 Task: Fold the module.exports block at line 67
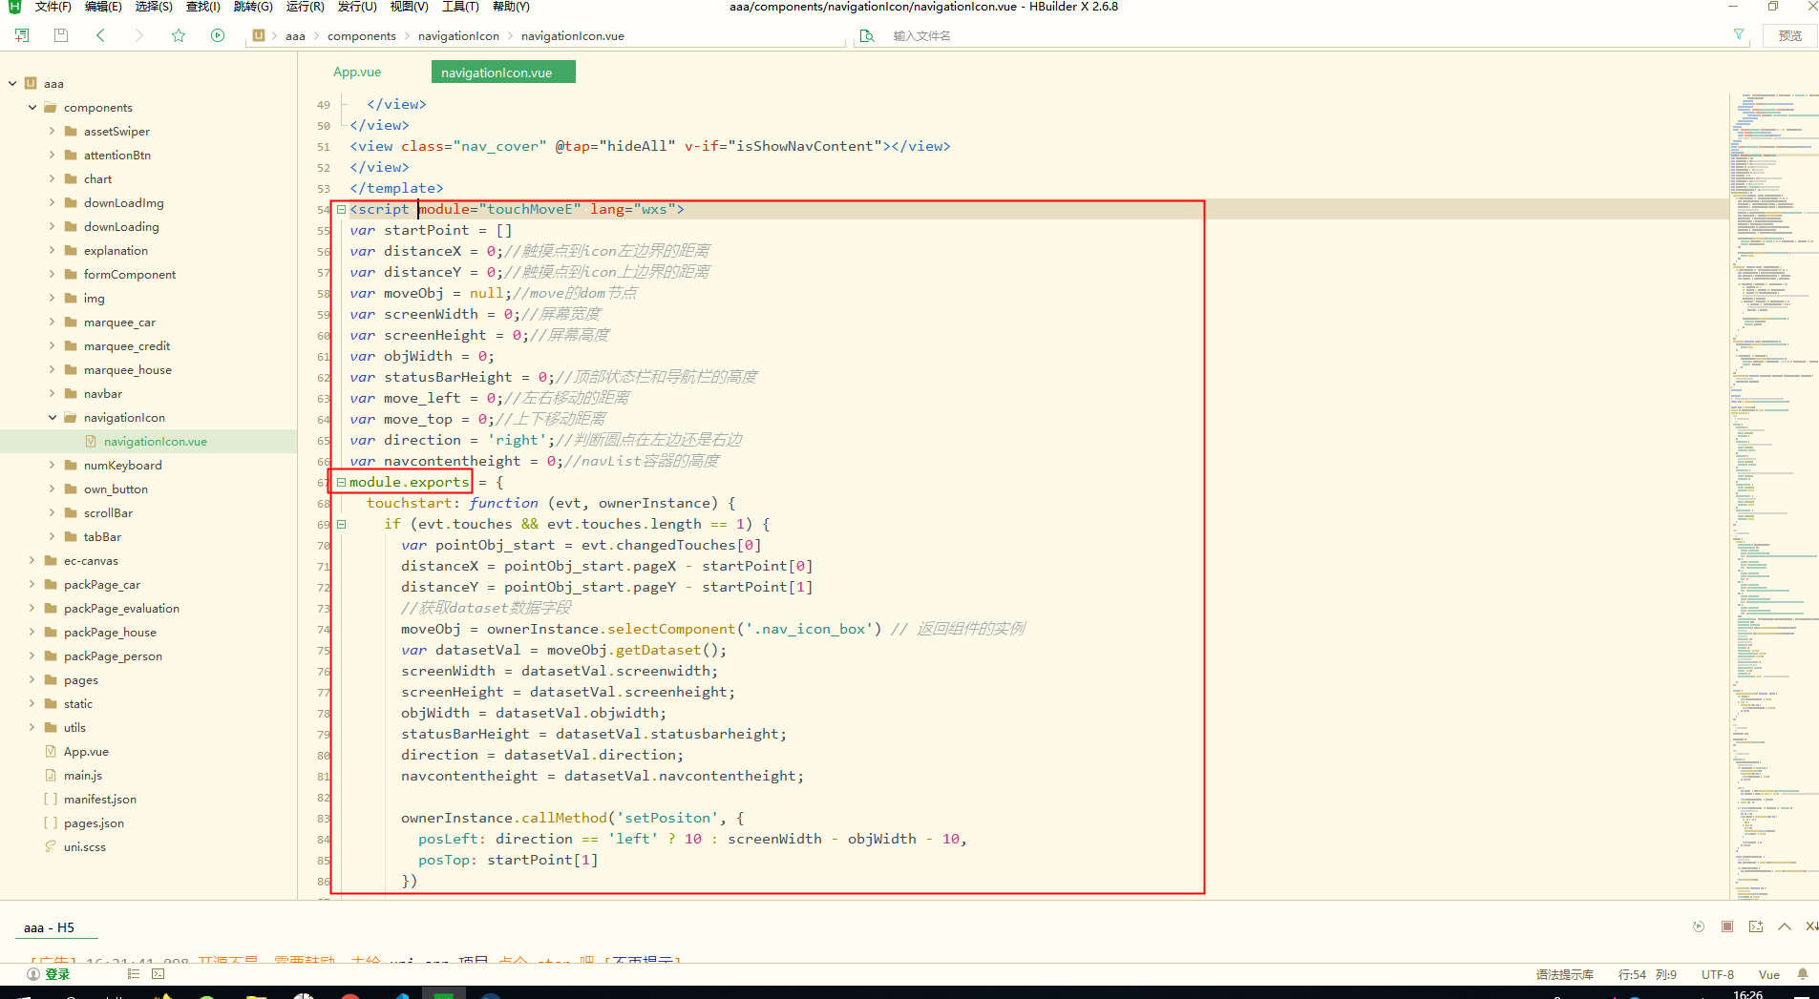pos(341,482)
